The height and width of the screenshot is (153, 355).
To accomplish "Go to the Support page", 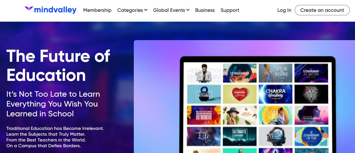I will [230, 10].
